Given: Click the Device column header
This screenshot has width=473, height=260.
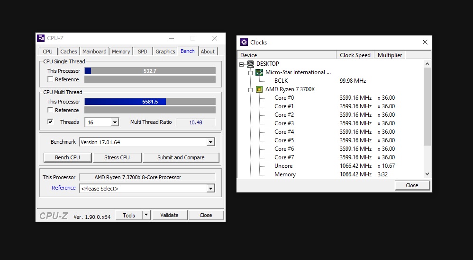Looking at the screenshot, I should (287, 55).
